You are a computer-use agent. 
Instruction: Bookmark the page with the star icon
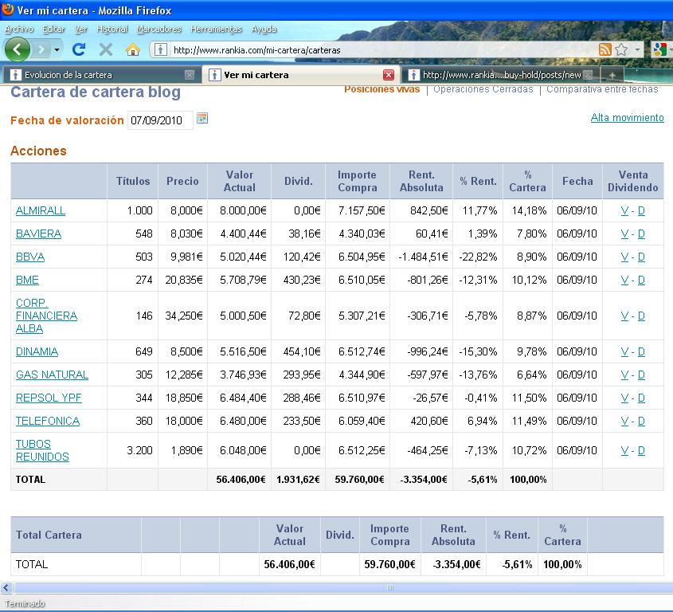tap(621, 49)
